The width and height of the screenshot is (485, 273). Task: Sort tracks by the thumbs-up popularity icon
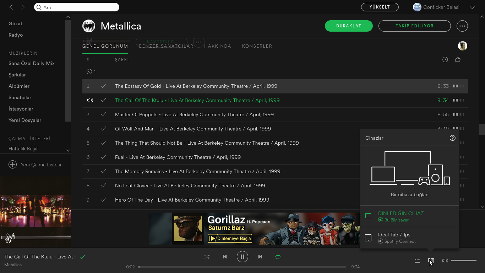[x=458, y=59]
